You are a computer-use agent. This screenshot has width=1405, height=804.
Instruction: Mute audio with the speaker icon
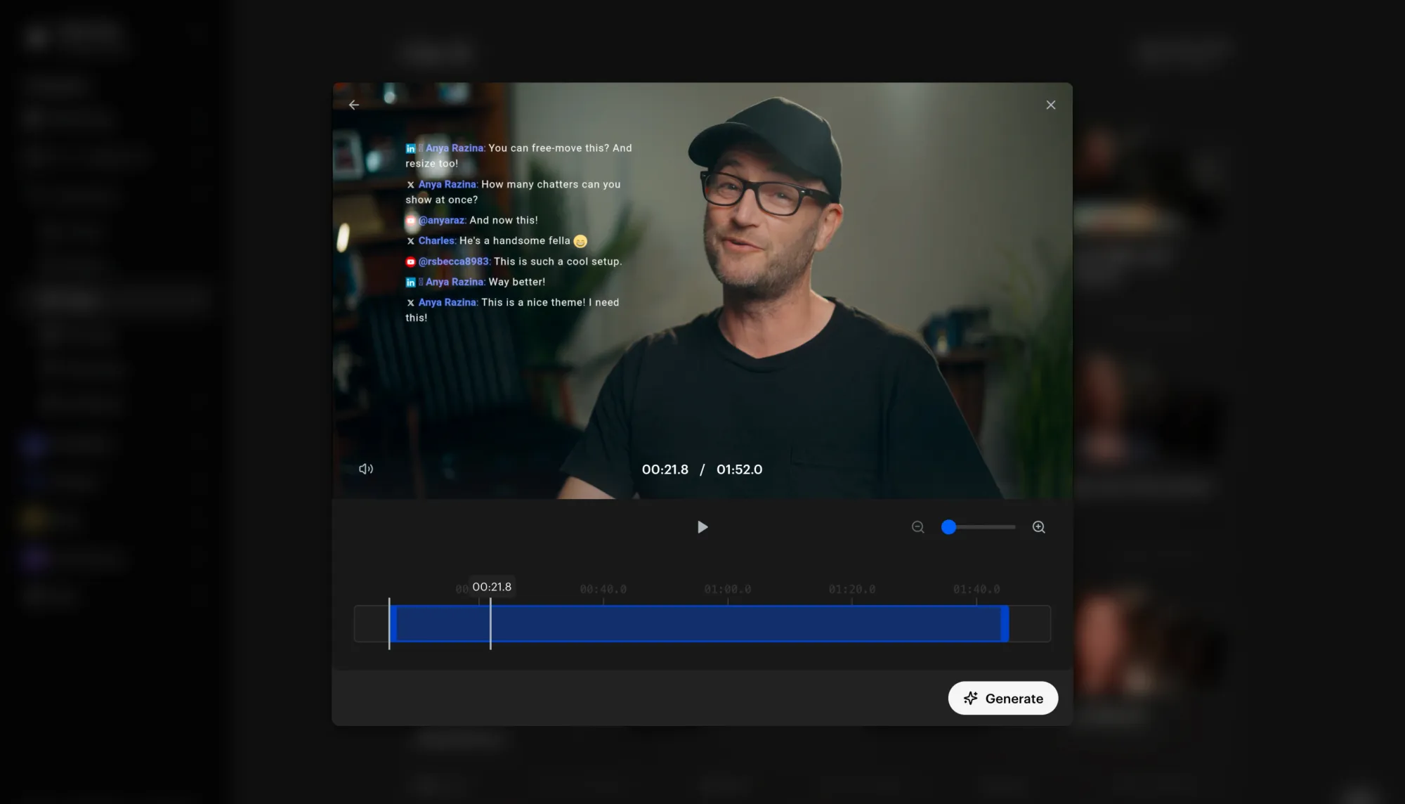coord(366,469)
